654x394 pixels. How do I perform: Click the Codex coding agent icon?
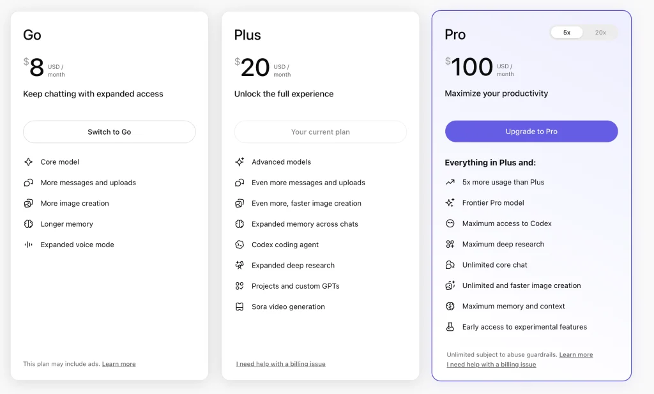(240, 245)
